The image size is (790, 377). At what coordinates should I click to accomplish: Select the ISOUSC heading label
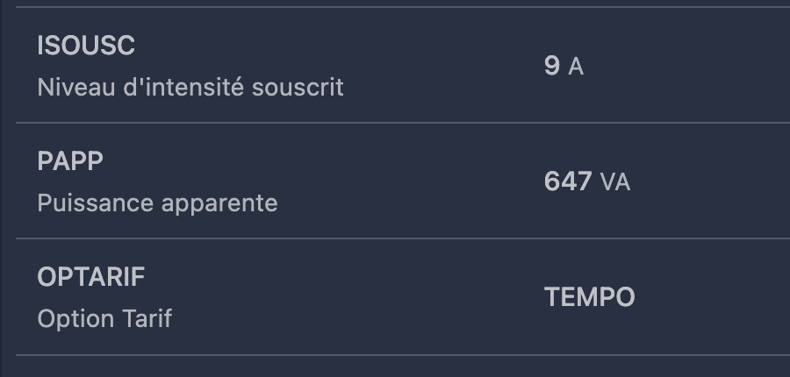coord(86,46)
